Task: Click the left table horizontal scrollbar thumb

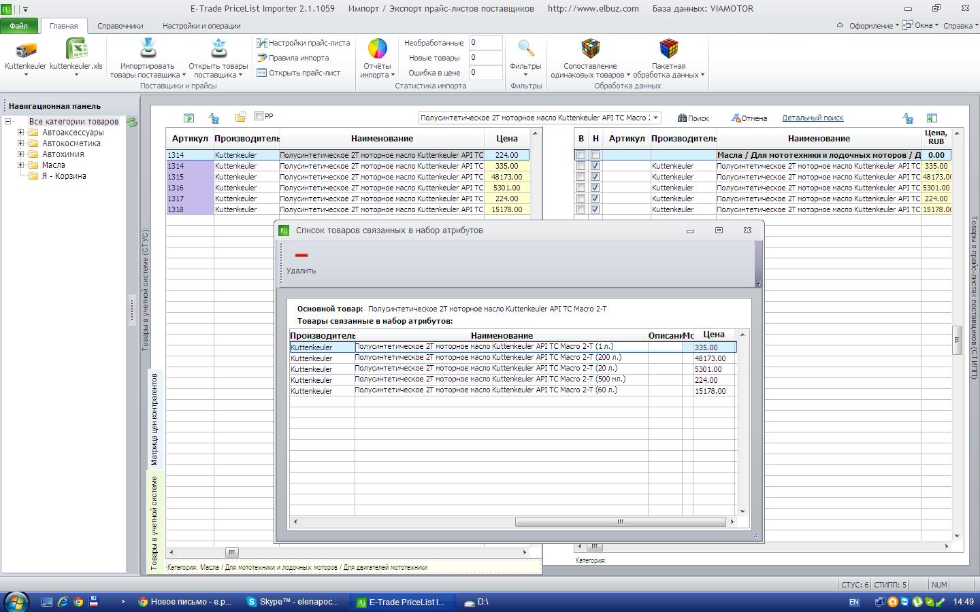Action: coord(231,552)
